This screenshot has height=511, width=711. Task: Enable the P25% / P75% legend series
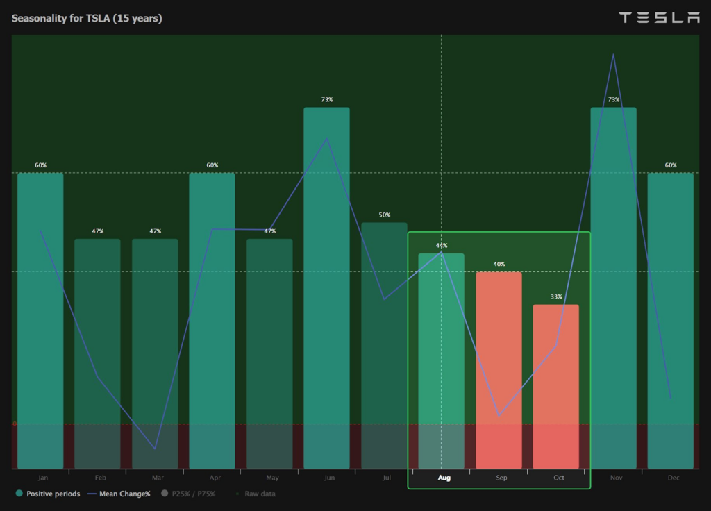tap(188, 494)
